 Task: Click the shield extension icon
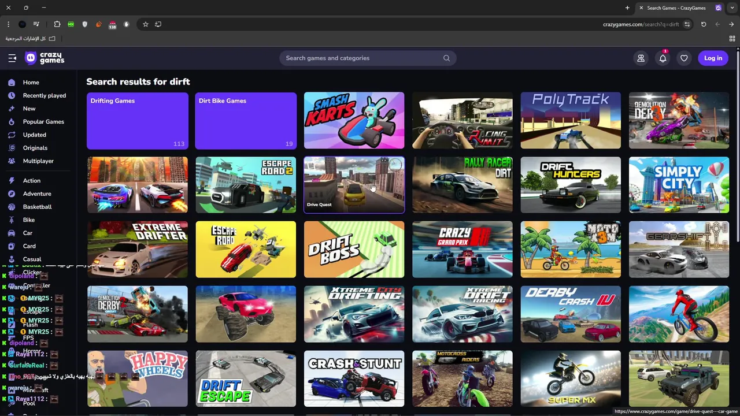(x=85, y=24)
